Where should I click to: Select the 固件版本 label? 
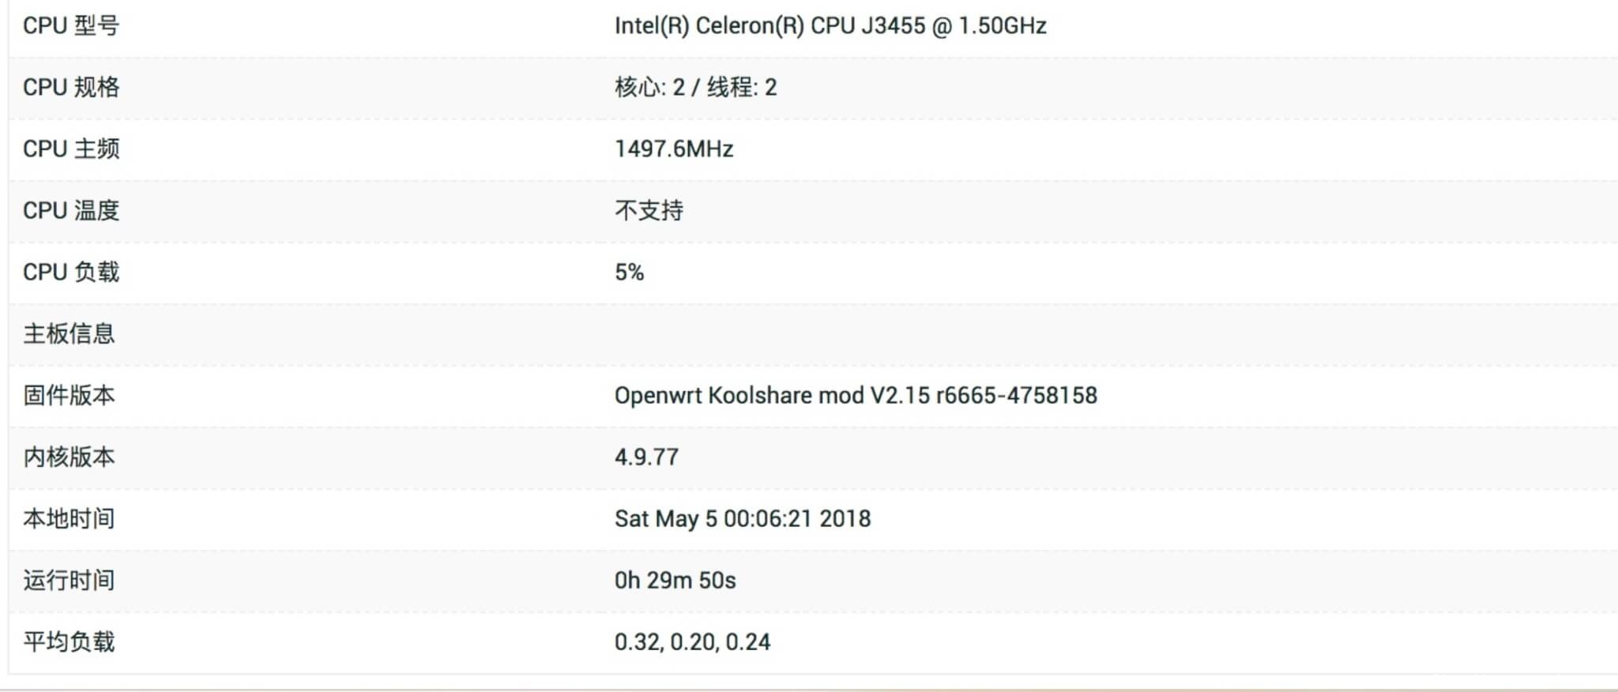click(x=69, y=395)
